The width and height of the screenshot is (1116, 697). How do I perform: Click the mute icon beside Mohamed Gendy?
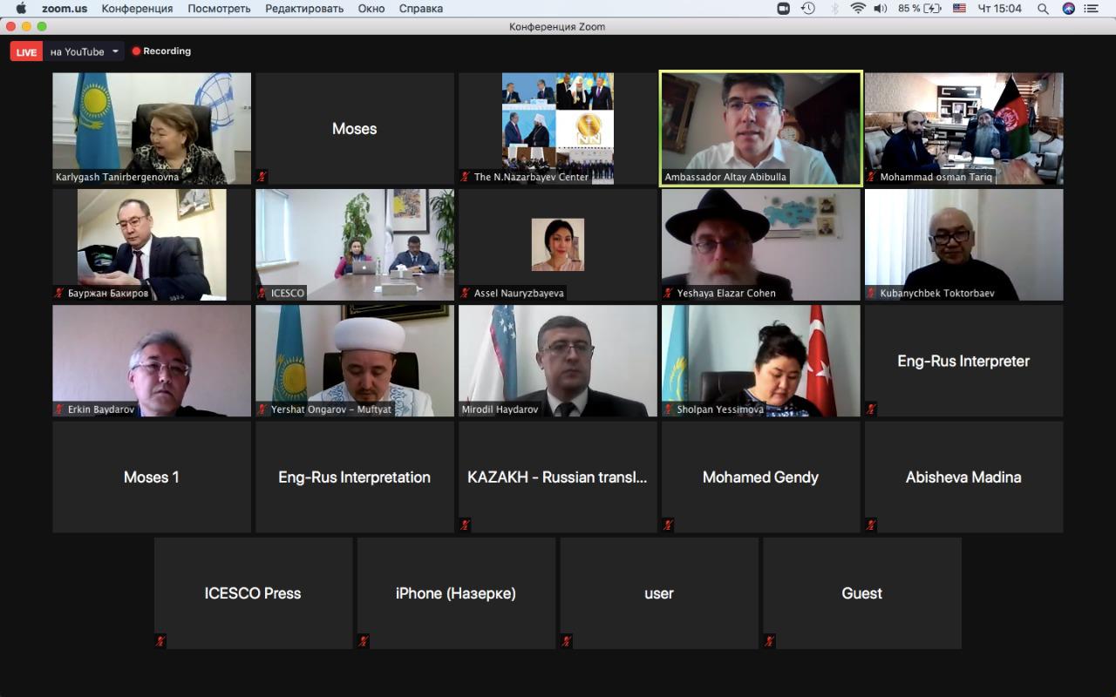[668, 525]
